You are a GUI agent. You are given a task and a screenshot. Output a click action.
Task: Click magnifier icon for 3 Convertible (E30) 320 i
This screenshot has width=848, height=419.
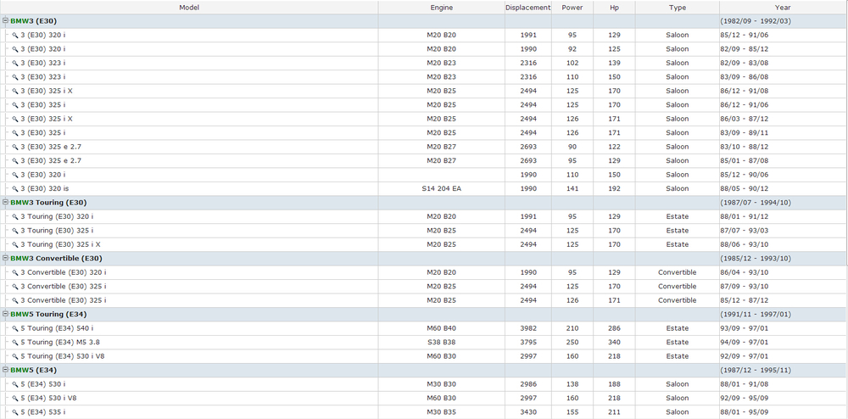15,273
